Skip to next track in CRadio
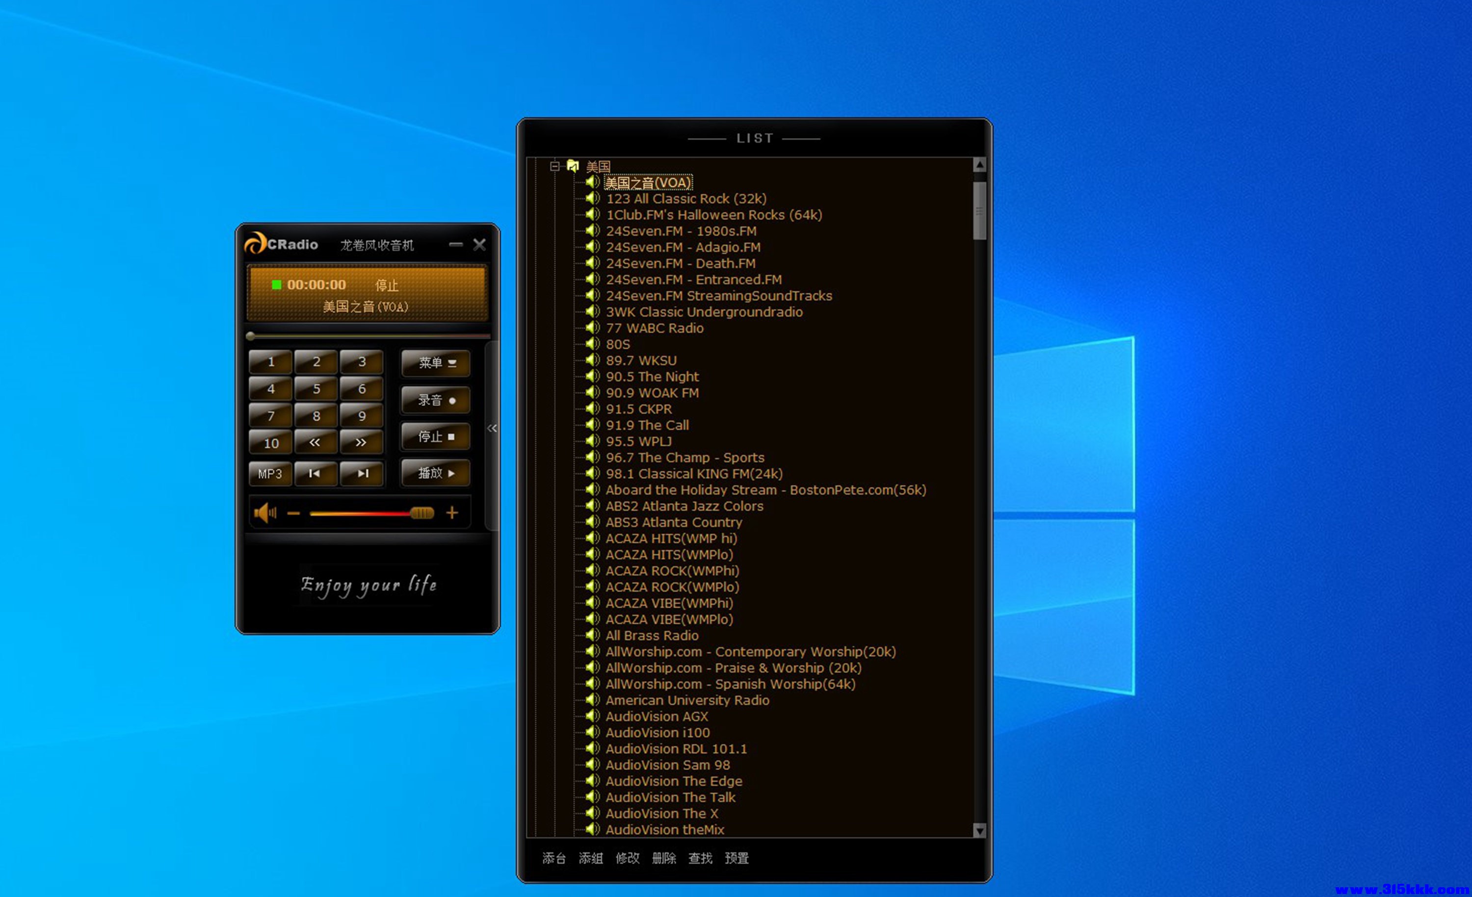 pos(362,474)
